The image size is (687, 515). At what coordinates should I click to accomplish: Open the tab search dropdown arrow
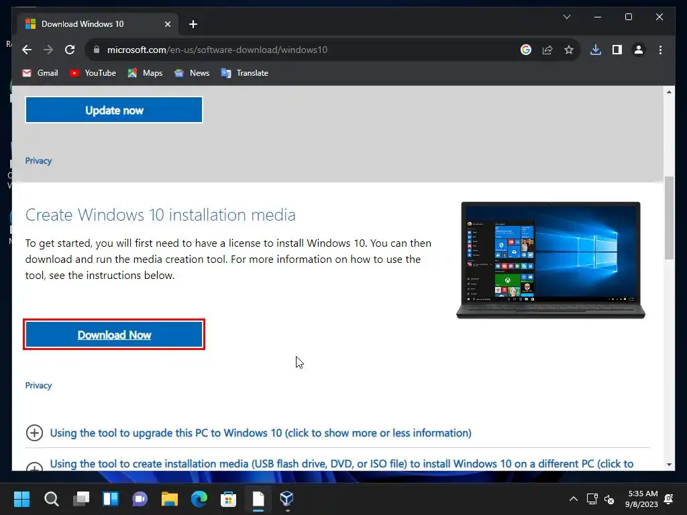point(566,17)
